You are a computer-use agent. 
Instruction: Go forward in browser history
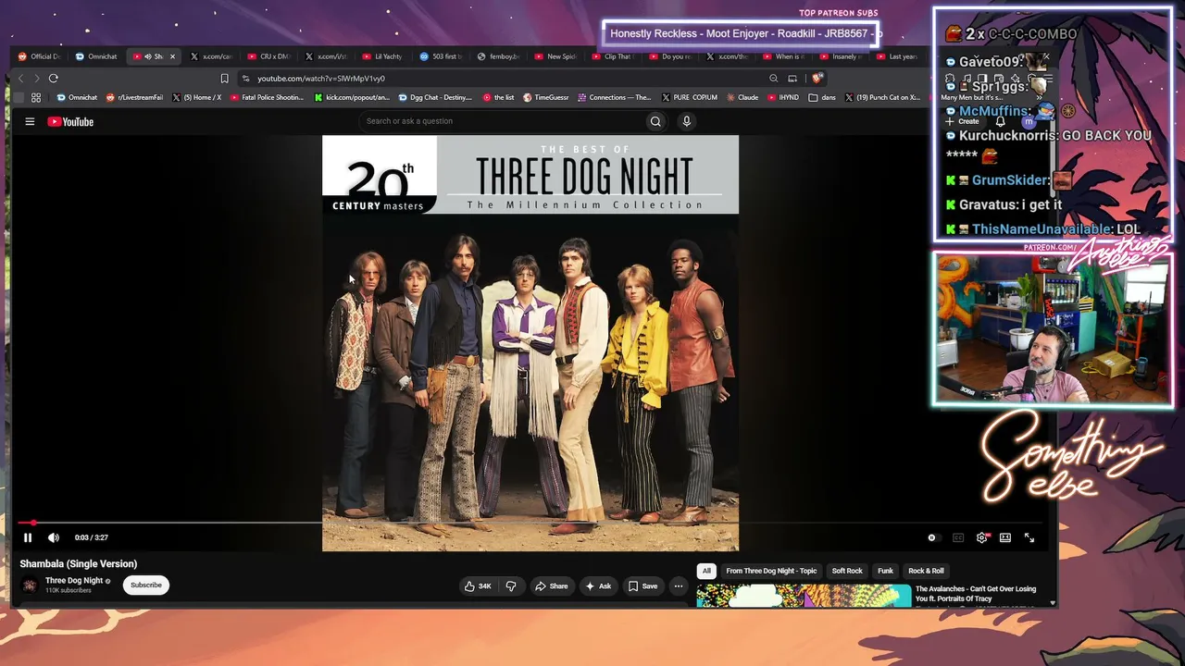[36, 79]
